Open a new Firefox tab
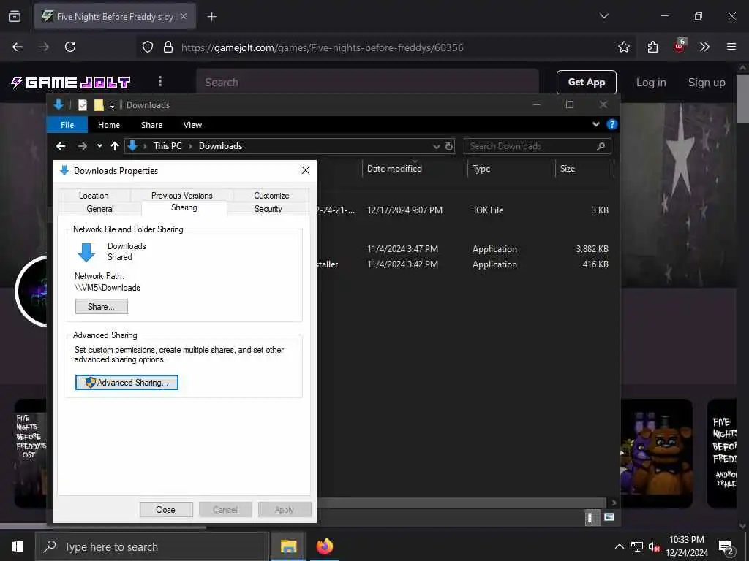 tap(211, 17)
